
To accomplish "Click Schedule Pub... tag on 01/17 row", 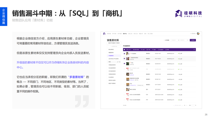I will (x=133, y=85).
